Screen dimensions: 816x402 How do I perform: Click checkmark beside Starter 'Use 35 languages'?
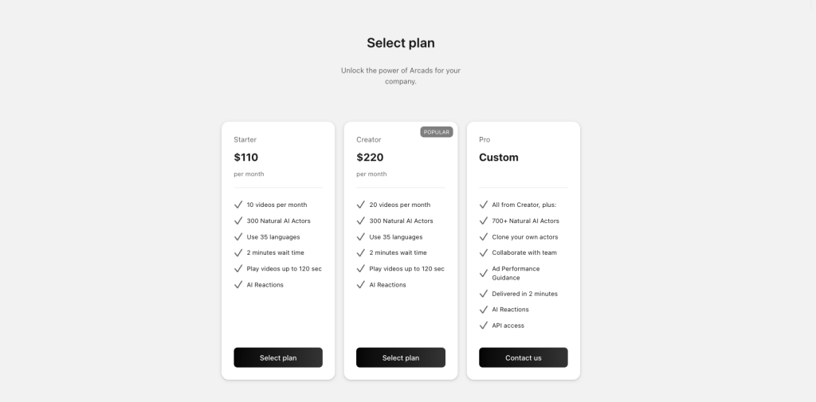[x=237, y=236]
